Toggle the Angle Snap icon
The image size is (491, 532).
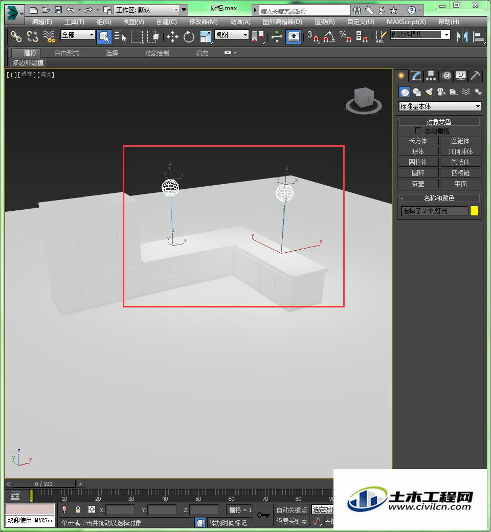[329, 37]
